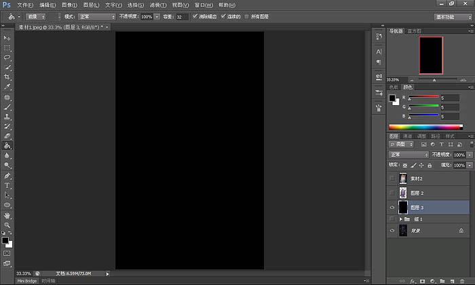475x285 pixels.
Task: Expand the 组 1 layer group
Action: pyautogui.click(x=400, y=219)
